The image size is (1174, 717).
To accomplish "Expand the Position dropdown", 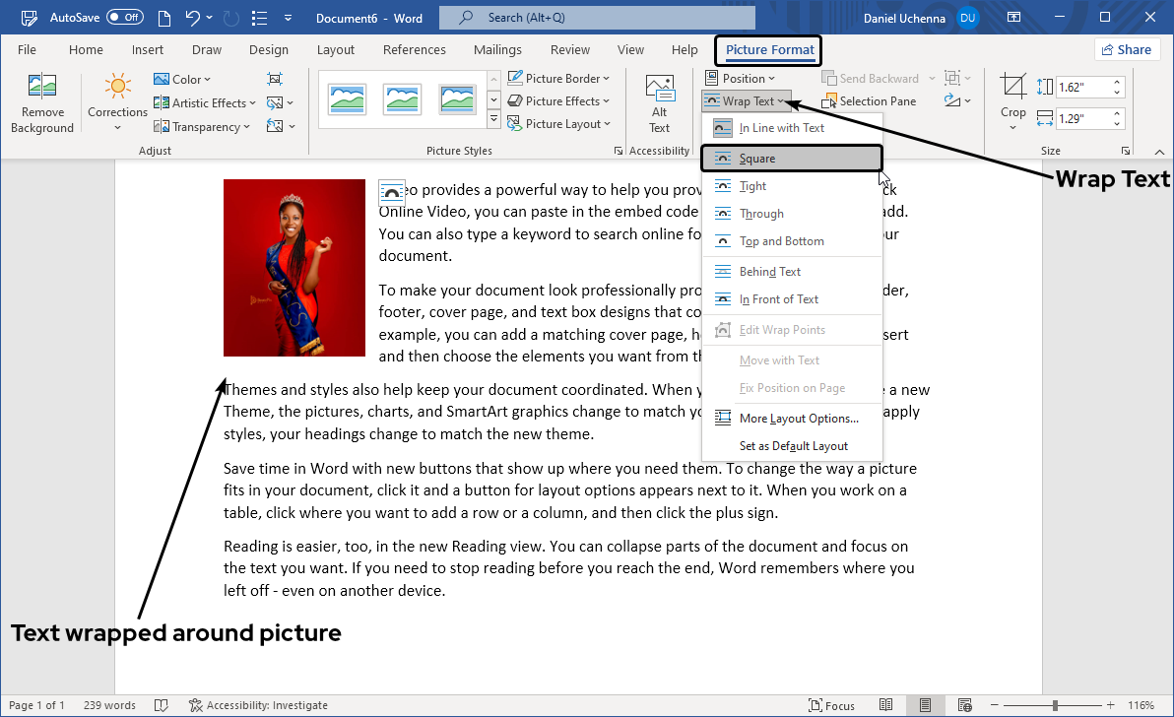I will [x=741, y=79].
